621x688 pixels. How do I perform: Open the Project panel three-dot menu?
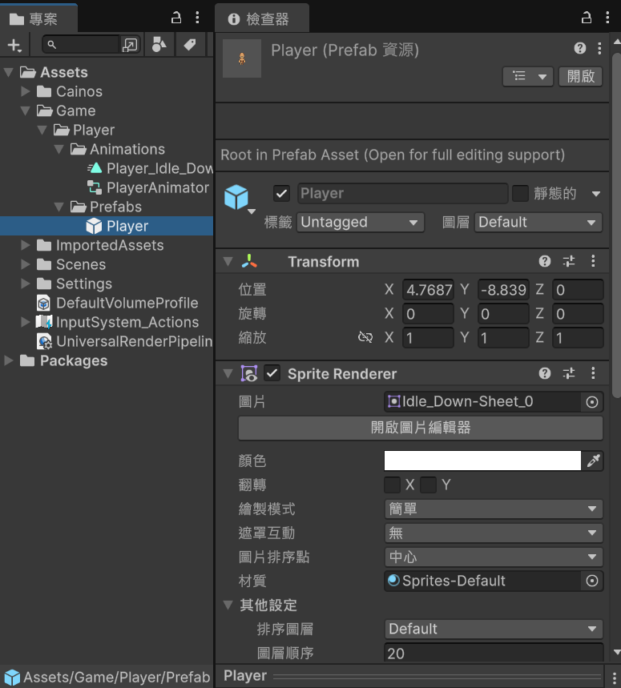[197, 18]
